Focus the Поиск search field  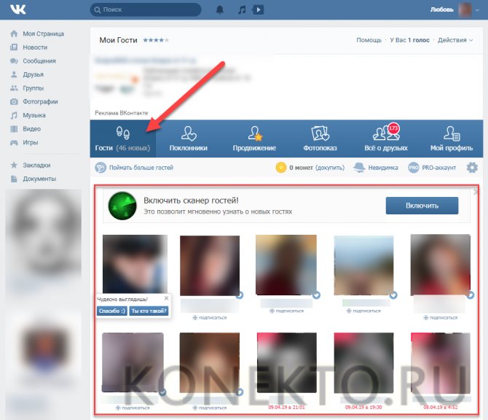tap(146, 9)
